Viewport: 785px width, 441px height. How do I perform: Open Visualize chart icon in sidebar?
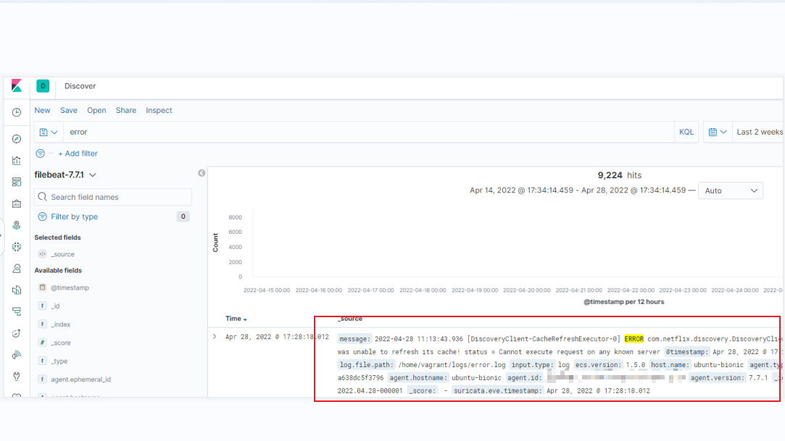pos(17,161)
